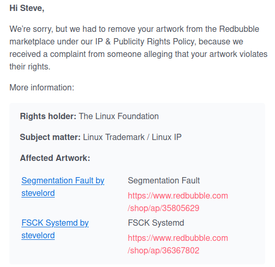Select the 'Rights holder:' bold label
The width and height of the screenshot is (275, 267).
(x=48, y=116)
